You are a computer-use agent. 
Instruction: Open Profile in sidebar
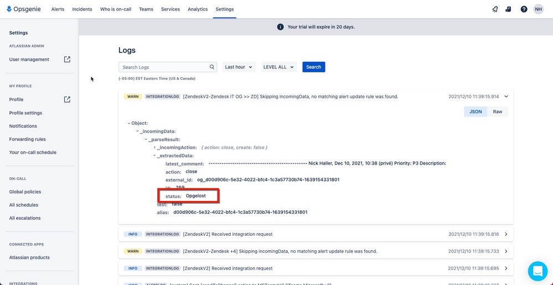pyautogui.click(x=16, y=99)
